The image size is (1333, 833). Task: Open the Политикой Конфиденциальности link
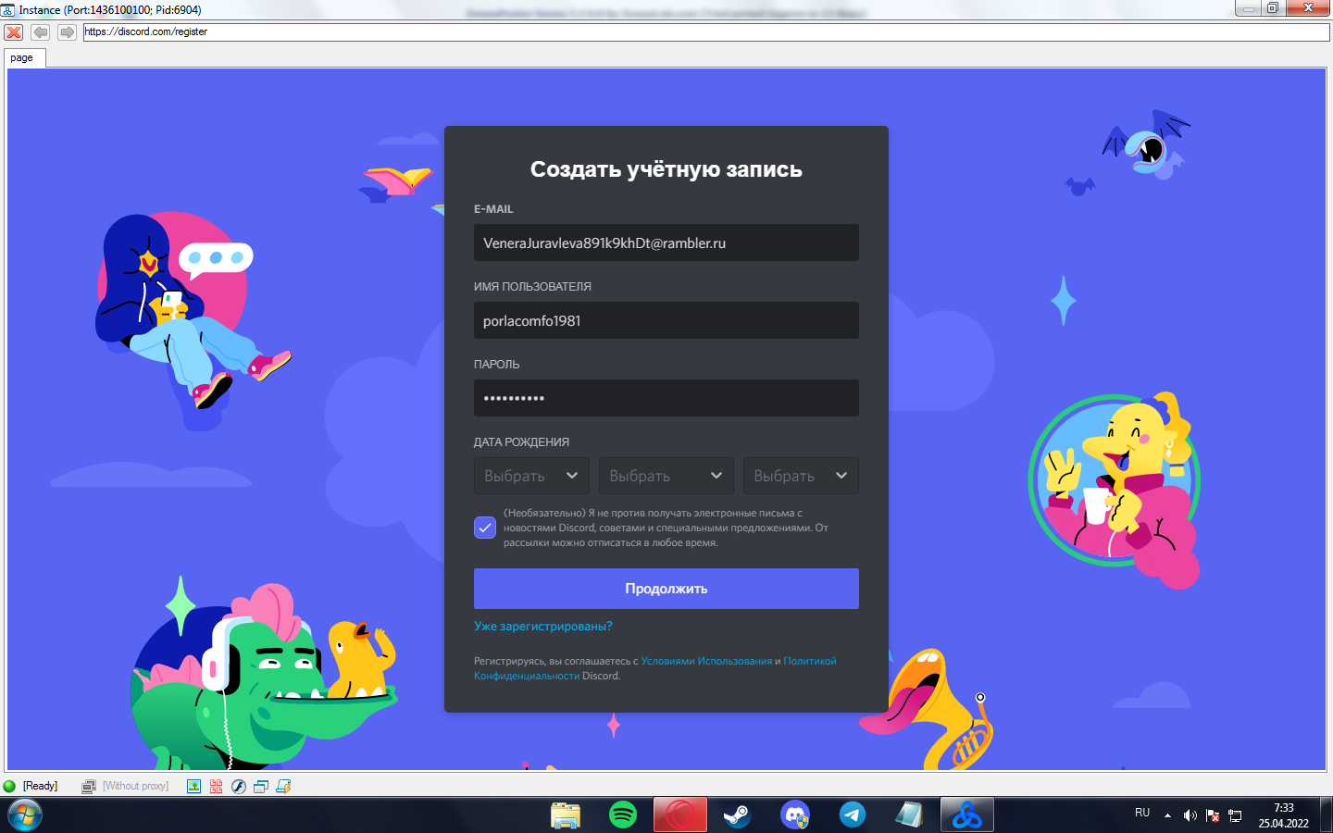pos(655,668)
